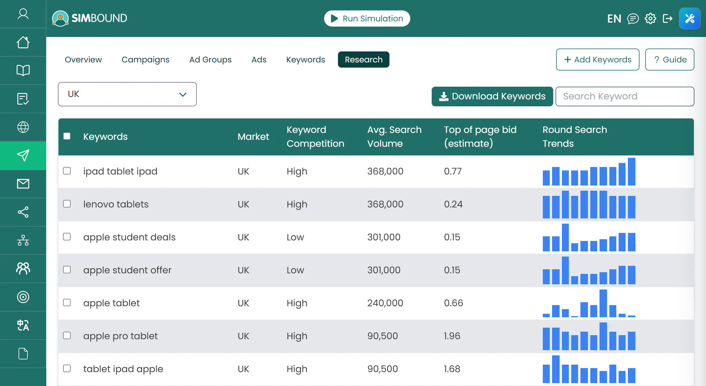Go to the home icon in sidebar
The width and height of the screenshot is (706, 386).
23,42
